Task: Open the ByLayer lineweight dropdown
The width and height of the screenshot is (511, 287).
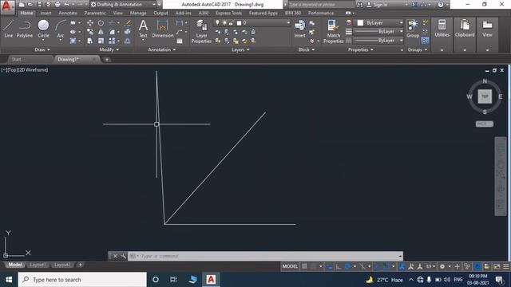Action: click(x=378, y=32)
